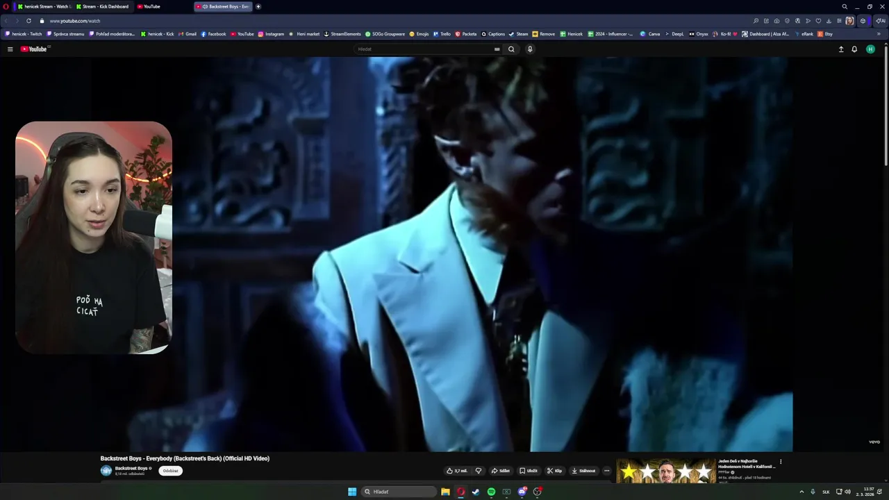Screen dimensions: 889x500
Task: Open the DeepL bookmark
Action: [x=674, y=34]
